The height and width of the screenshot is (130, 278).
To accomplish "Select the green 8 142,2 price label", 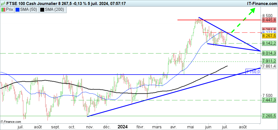I will pyautogui.click(x=269, y=43).
